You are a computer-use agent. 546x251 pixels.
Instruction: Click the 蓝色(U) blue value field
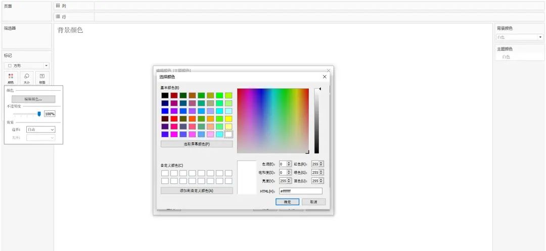315,181
